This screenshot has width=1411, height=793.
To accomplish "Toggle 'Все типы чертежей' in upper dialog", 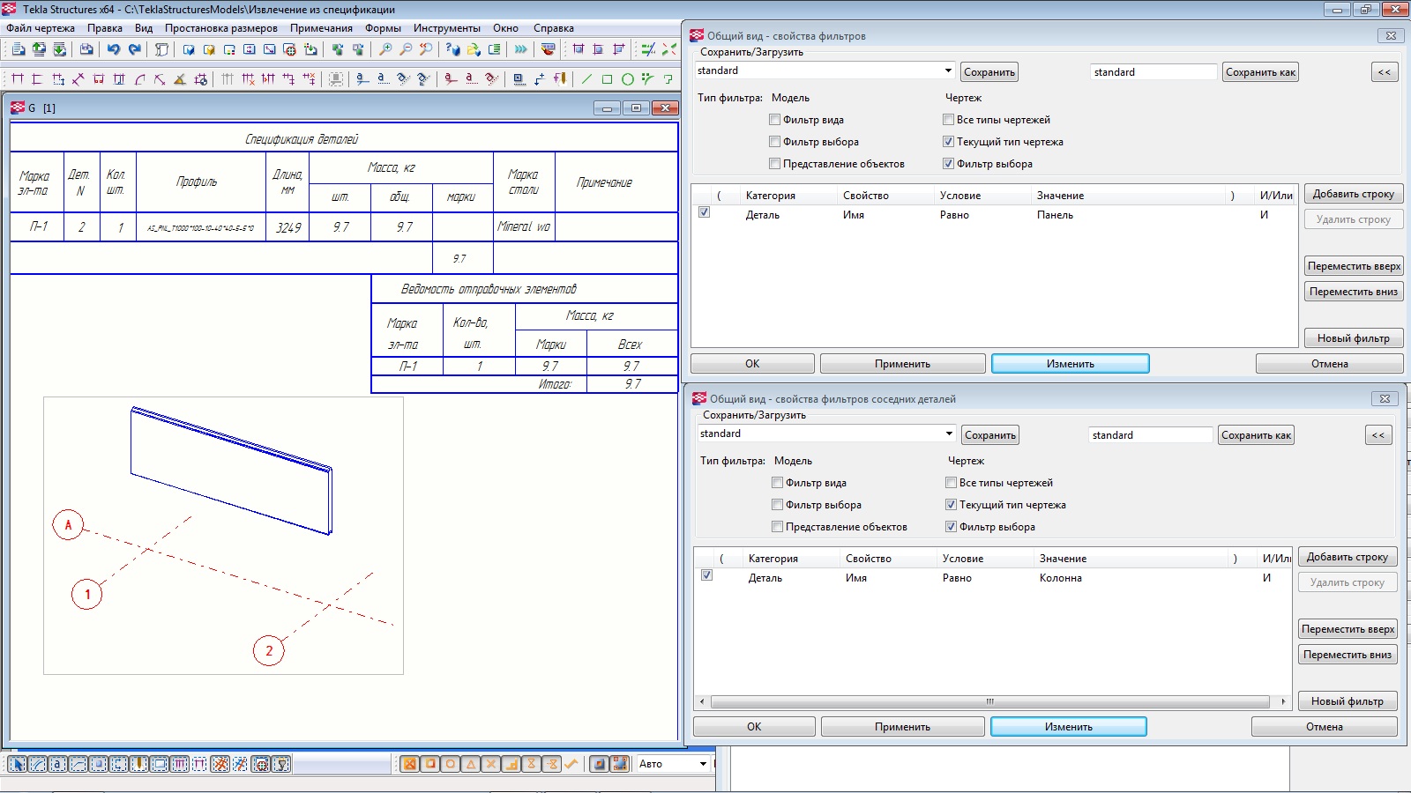I will pyautogui.click(x=949, y=120).
